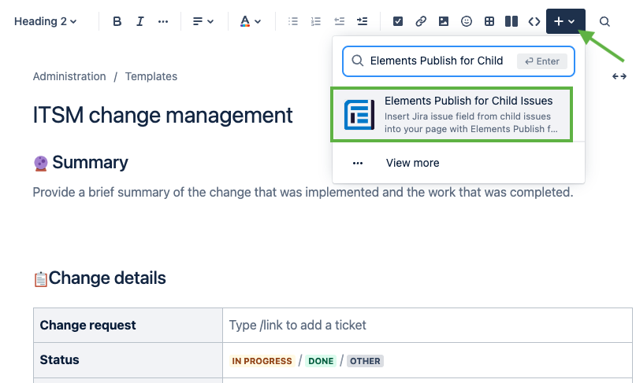Collapse the plus insert menu
The height and width of the screenshot is (383, 636).
pos(565,21)
